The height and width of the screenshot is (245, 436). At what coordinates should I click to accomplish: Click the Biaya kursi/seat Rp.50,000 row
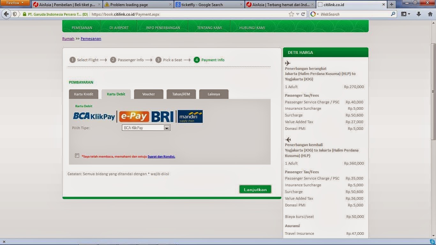[x=324, y=217]
